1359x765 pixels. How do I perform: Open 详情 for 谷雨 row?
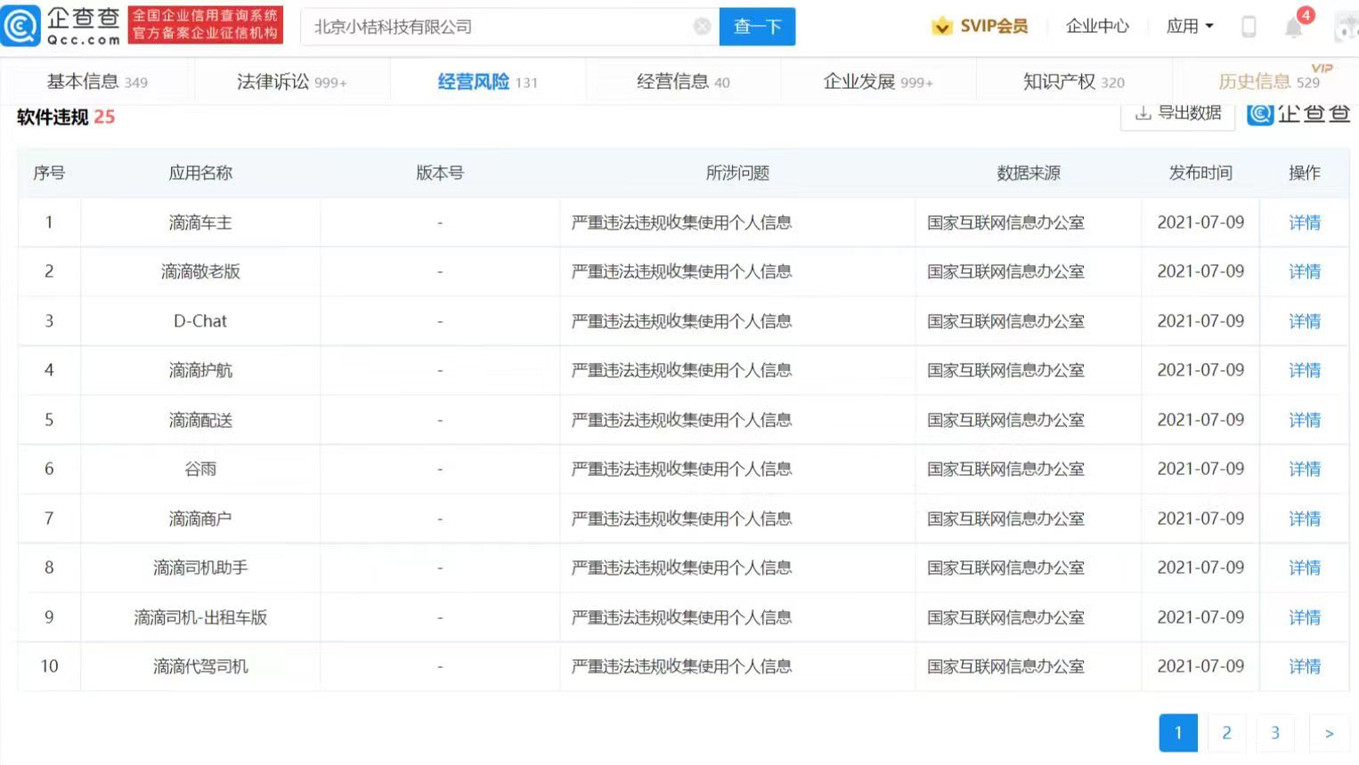pos(1305,469)
